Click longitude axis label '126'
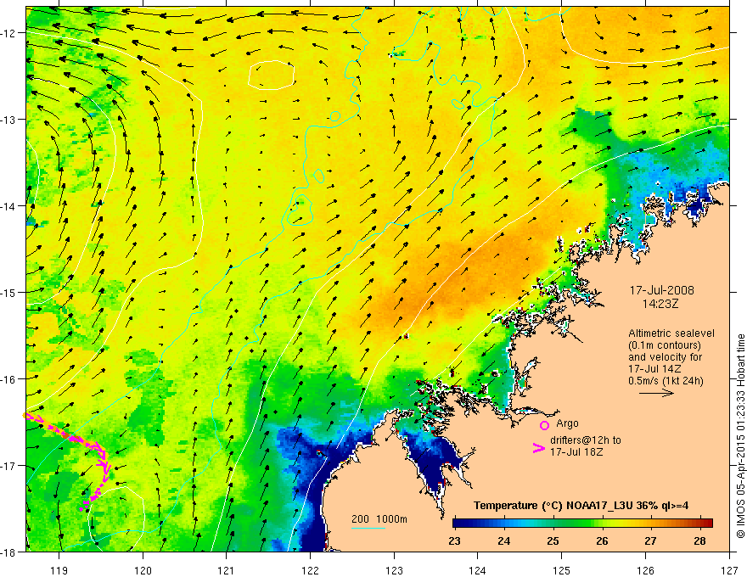 pos(645,570)
